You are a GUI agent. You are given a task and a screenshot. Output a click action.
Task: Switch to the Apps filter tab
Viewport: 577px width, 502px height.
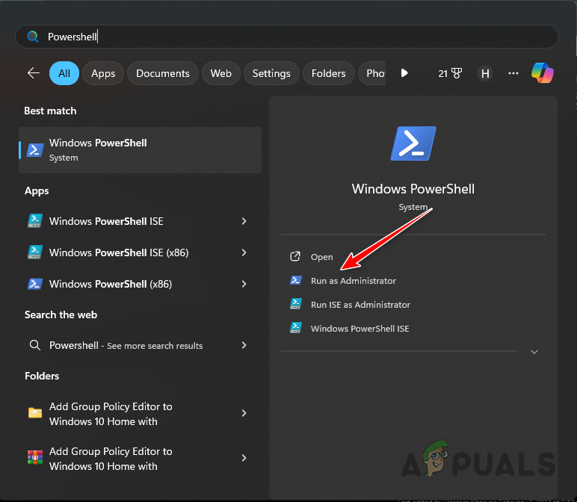[x=103, y=73]
